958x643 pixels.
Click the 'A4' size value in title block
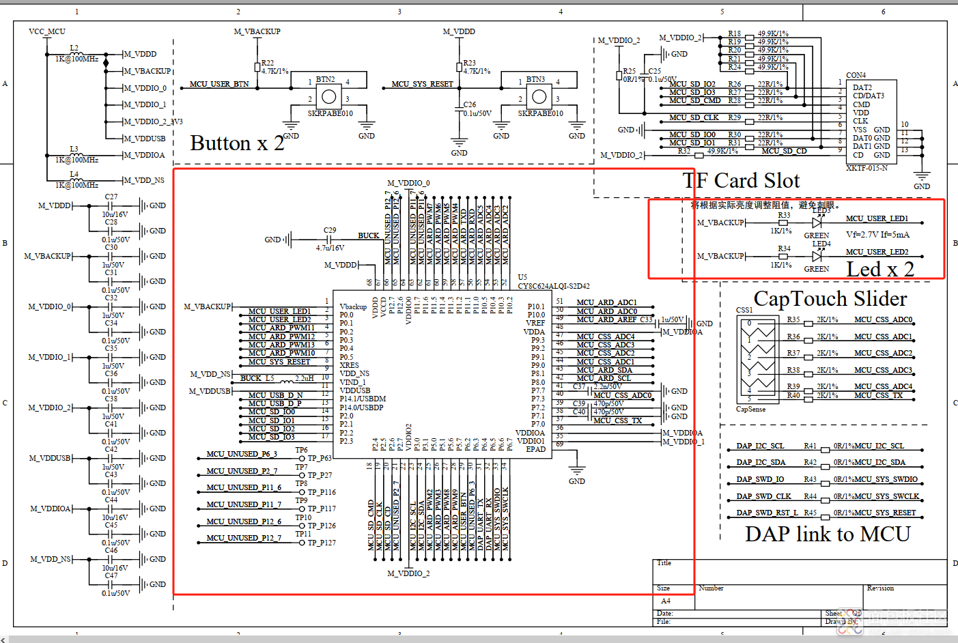[666, 601]
